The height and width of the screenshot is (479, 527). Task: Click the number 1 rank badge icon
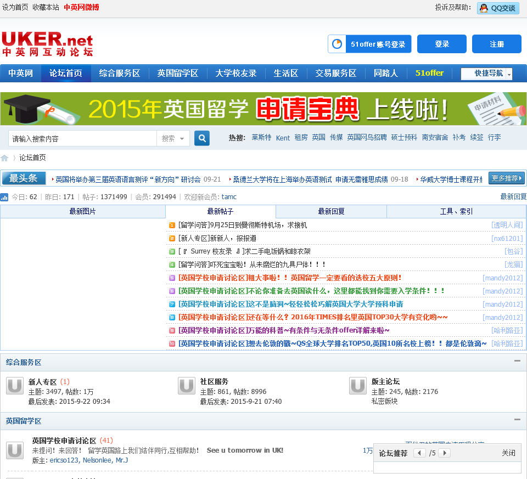click(x=172, y=225)
